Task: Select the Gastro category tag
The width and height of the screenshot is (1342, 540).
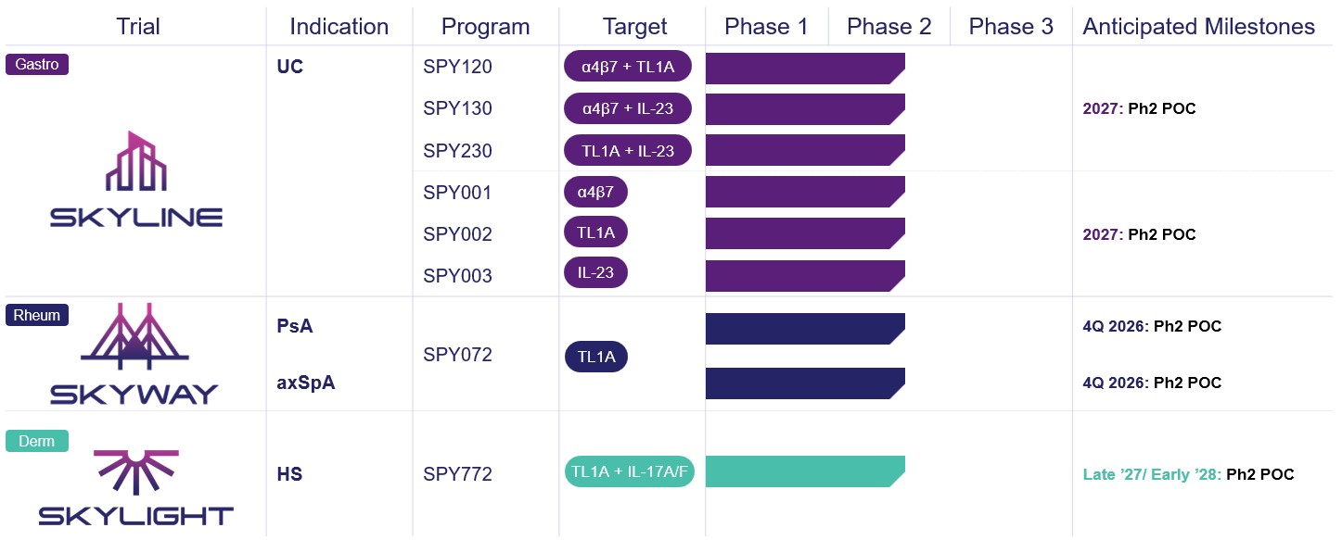Action: click(x=37, y=65)
